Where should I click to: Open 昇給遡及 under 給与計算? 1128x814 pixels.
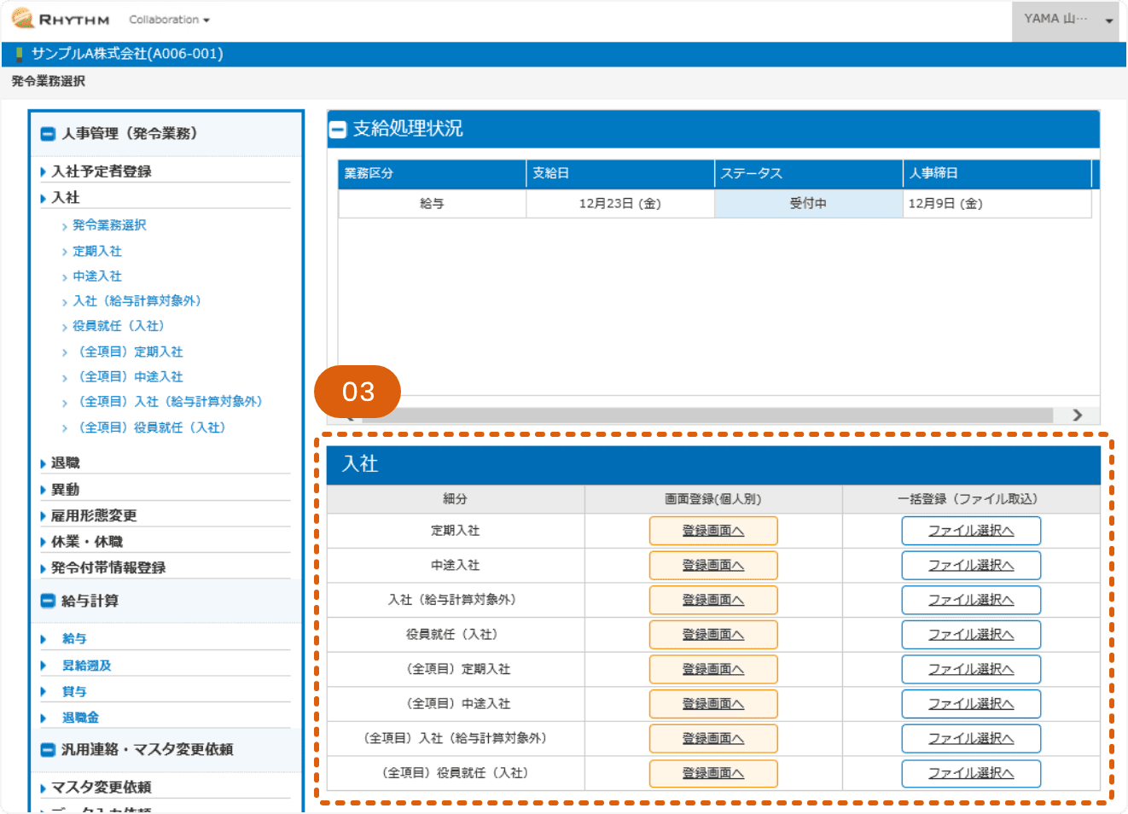pos(86,666)
